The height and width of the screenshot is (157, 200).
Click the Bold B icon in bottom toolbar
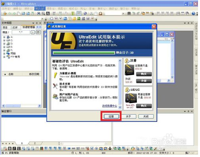pos(10,148)
